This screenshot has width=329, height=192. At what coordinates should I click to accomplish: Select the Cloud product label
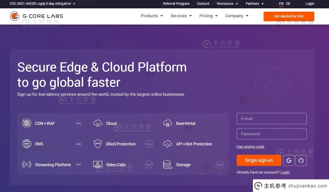pyautogui.click(x=111, y=123)
